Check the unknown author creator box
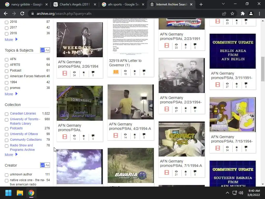Image resolution: width=265 pixels, height=199 pixels. tap(6, 175)
